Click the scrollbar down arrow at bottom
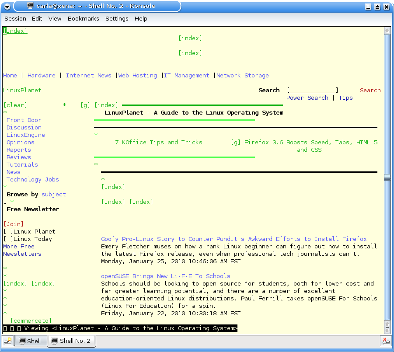 387,331
